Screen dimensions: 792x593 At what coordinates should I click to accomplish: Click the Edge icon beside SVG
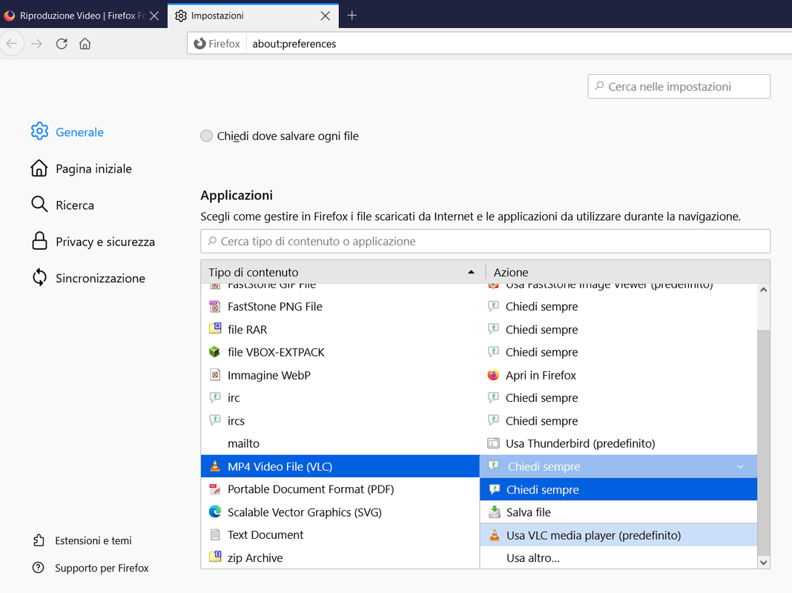click(214, 511)
